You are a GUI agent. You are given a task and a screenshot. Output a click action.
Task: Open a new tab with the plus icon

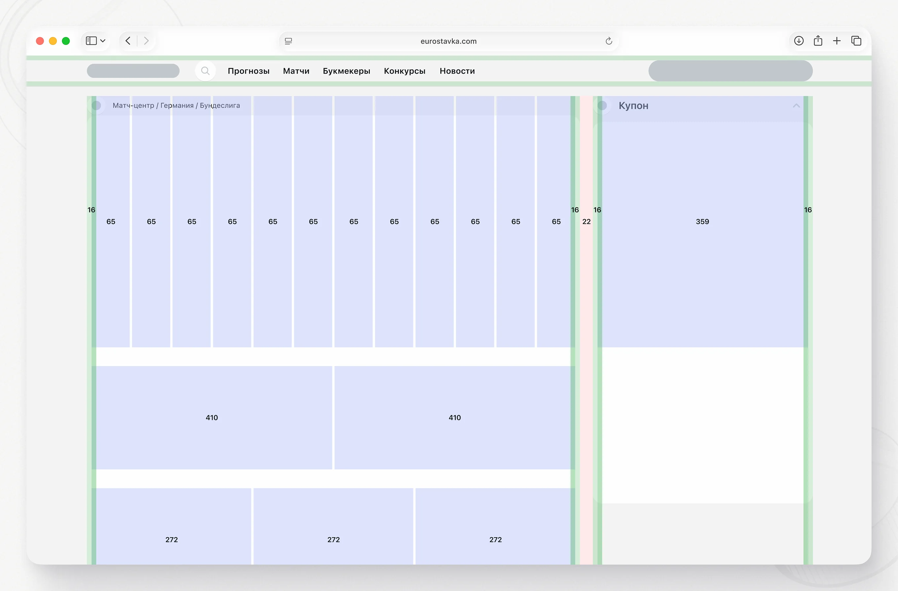tap(837, 41)
